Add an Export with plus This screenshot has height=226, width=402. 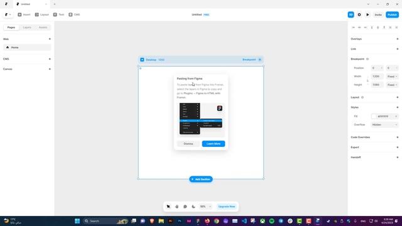[398, 148]
